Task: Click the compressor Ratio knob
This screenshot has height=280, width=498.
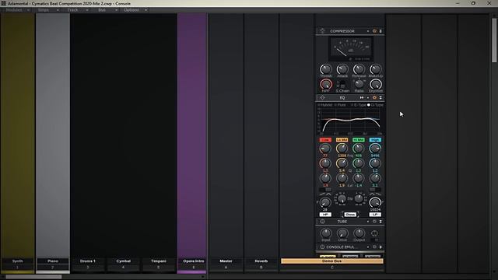Action: pos(359,84)
